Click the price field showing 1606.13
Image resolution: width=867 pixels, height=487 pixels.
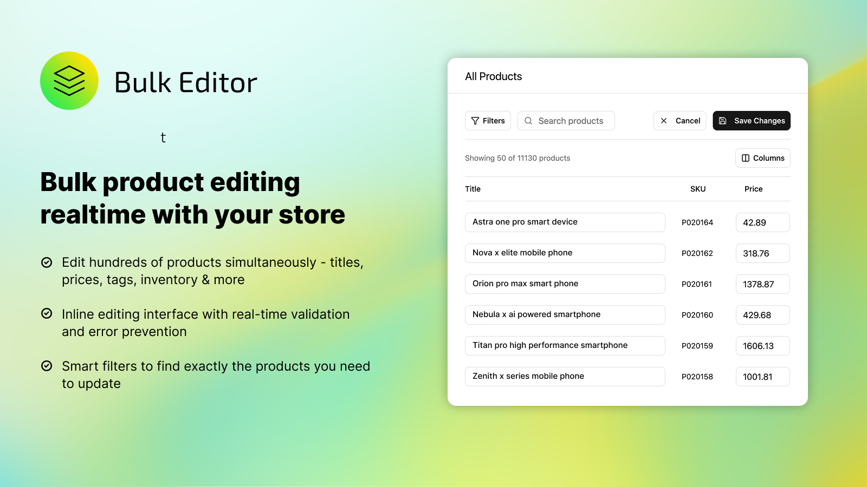click(763, 346)
